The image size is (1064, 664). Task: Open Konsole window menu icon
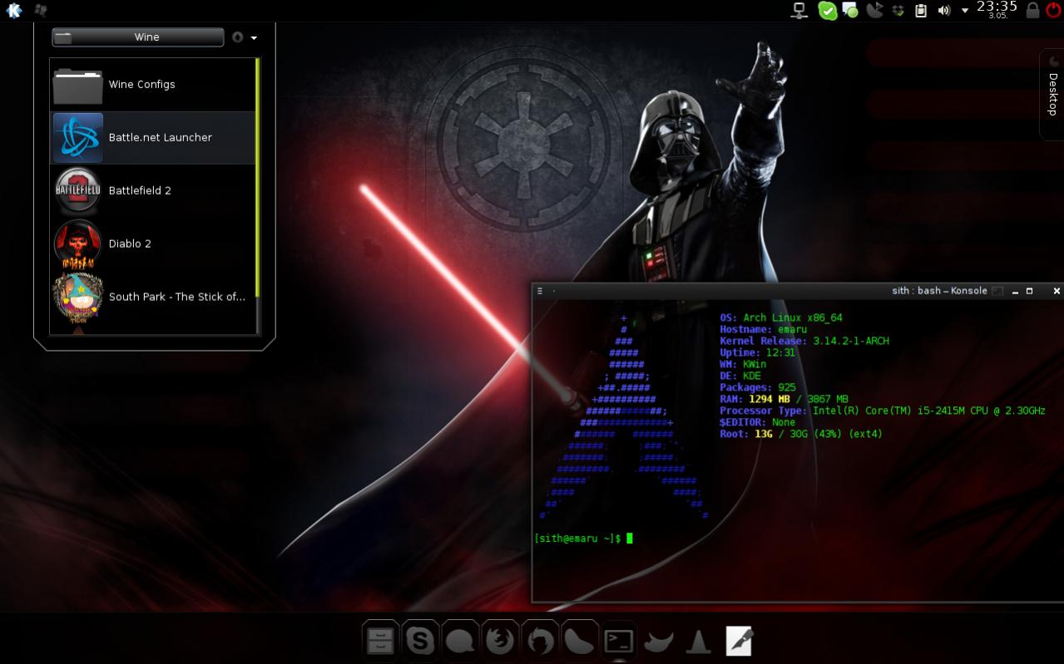pos(540,291)
